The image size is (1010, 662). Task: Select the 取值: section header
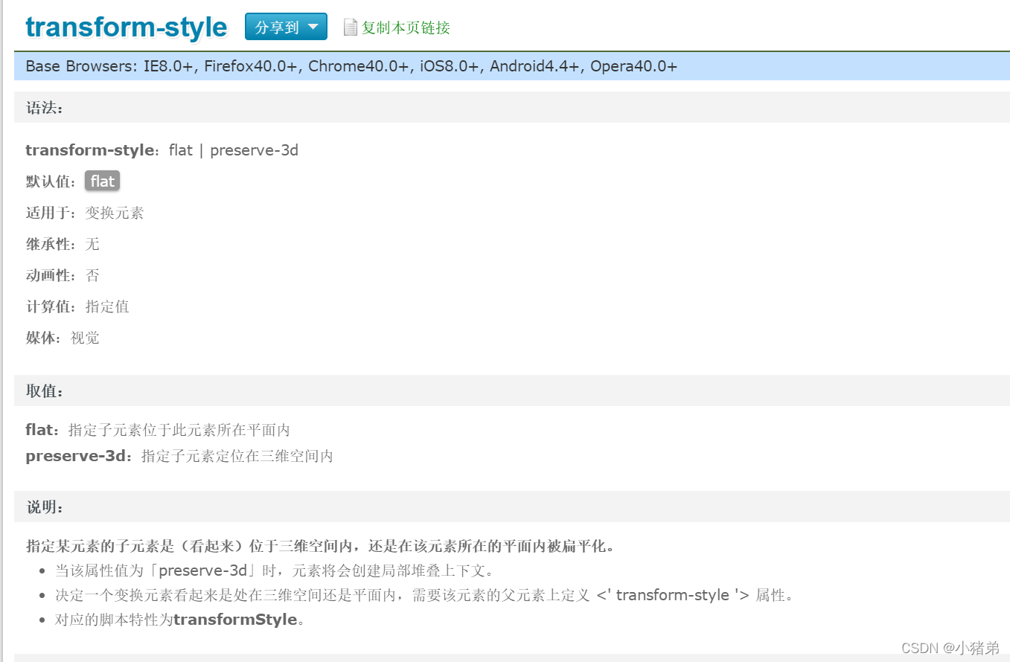[512, 391]
